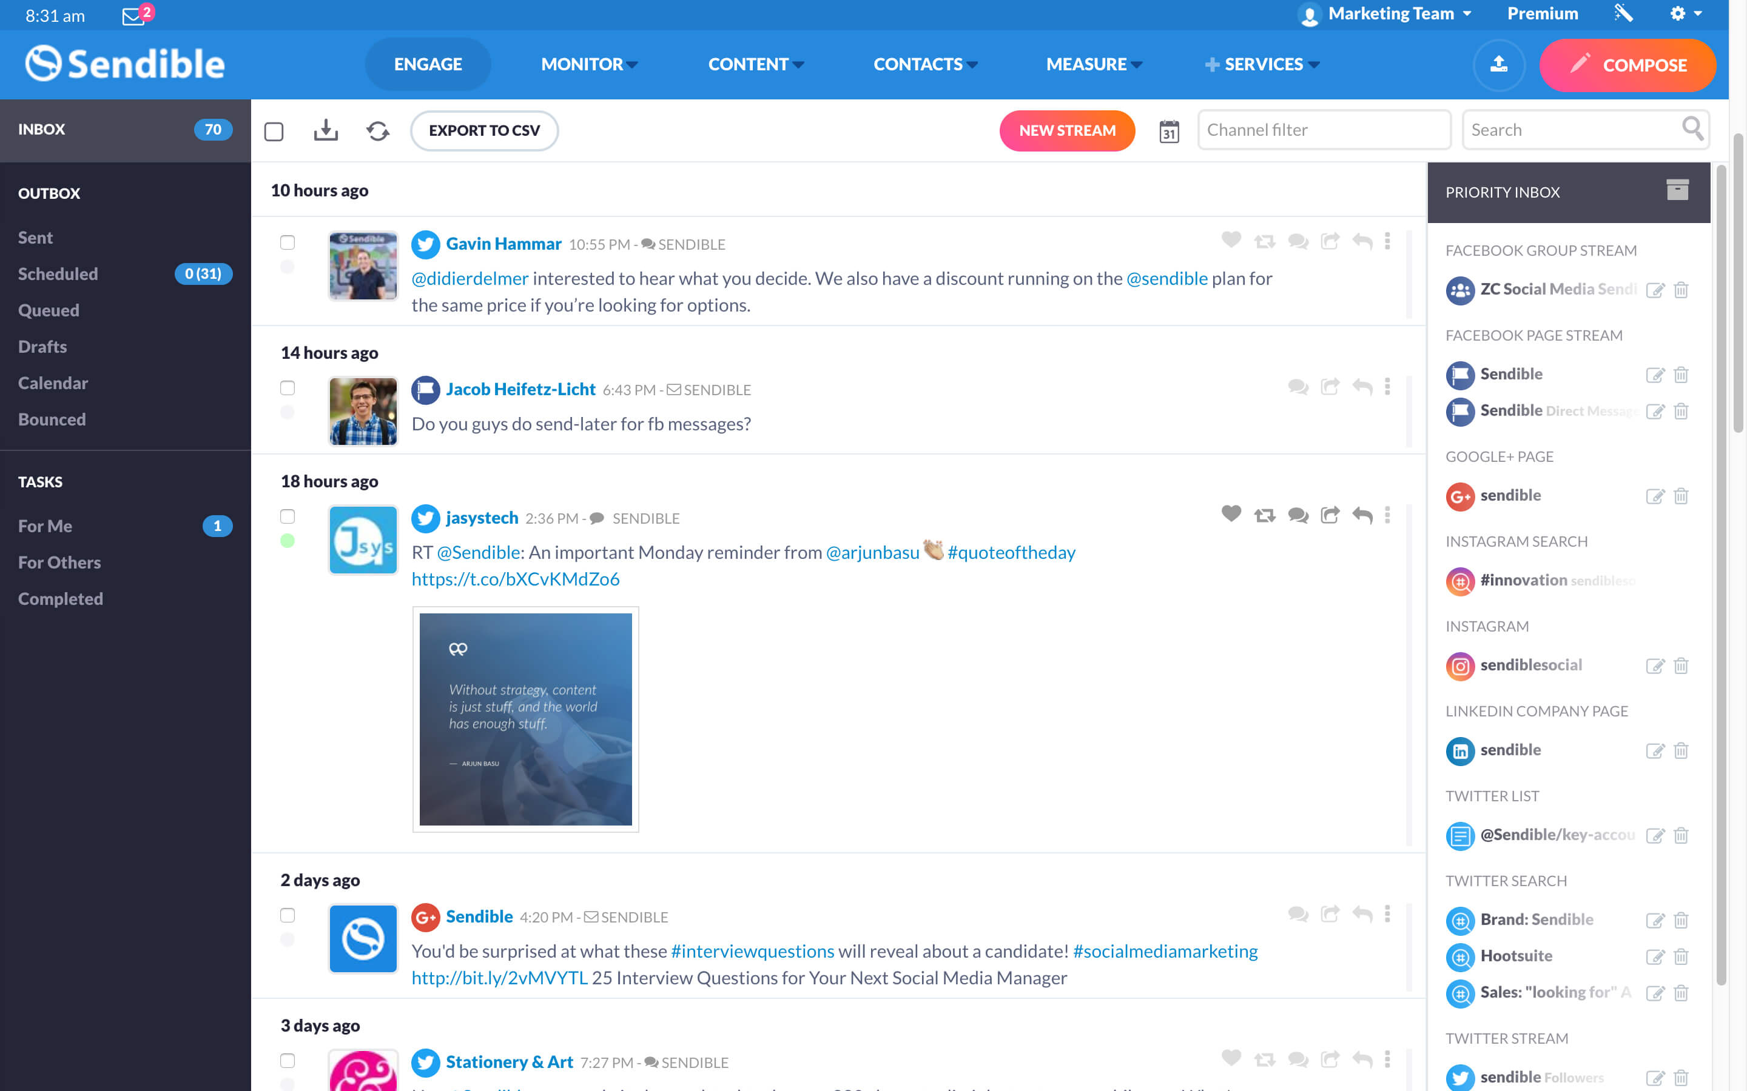Viewport: 1747px width, 1091px height.
Task: Toggle status dot under Gavin Hammar checkbox
Action: 288,267
